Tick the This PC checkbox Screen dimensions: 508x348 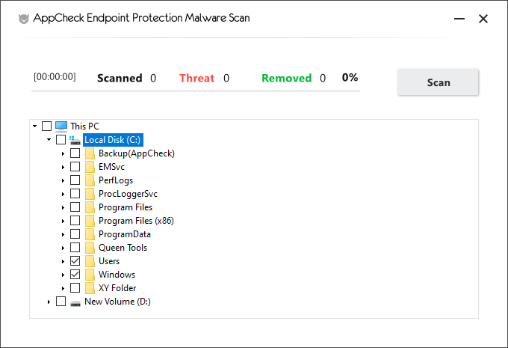click(46, 126)
